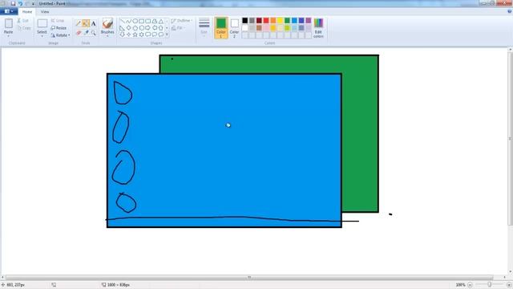Click the Help icon at ribbon right
Screen dimensions: 513x289
[x=510, y=11]
